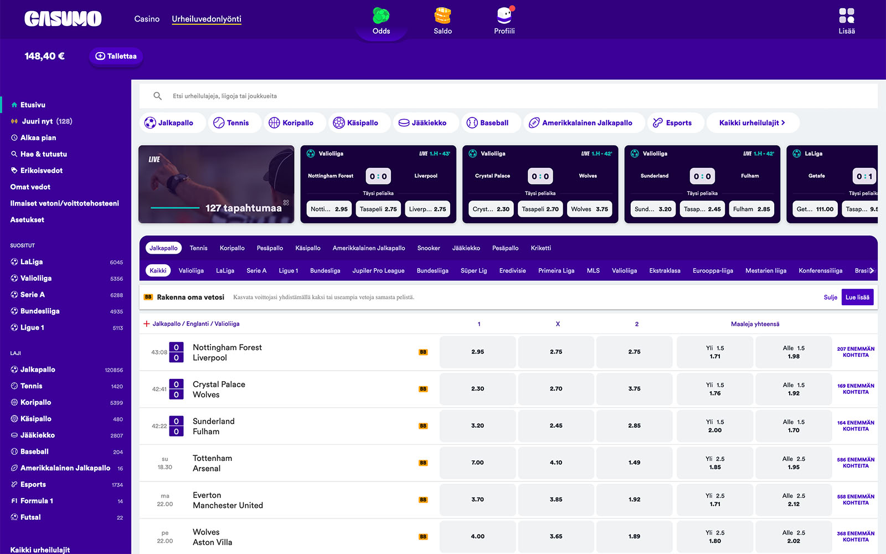Click the Lue lisää button
Screen dimensions: 886x554
pos(857,297)
